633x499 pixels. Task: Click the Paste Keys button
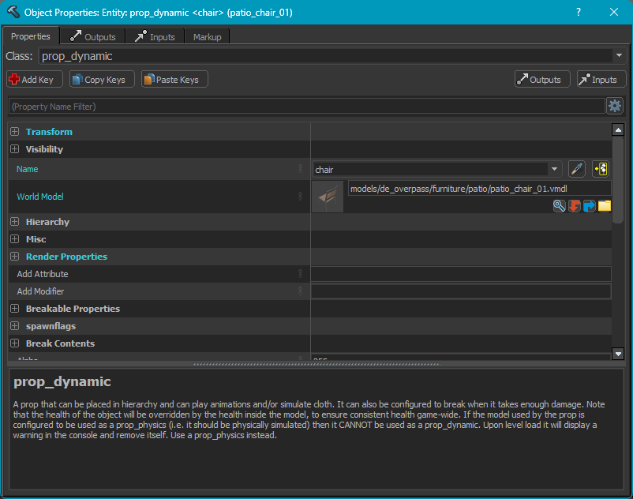[x=174, y=80]
